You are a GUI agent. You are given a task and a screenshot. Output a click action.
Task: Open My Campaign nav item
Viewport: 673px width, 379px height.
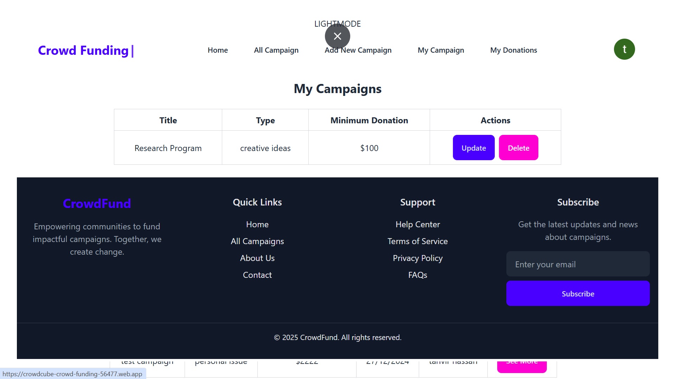click(441, 50)
